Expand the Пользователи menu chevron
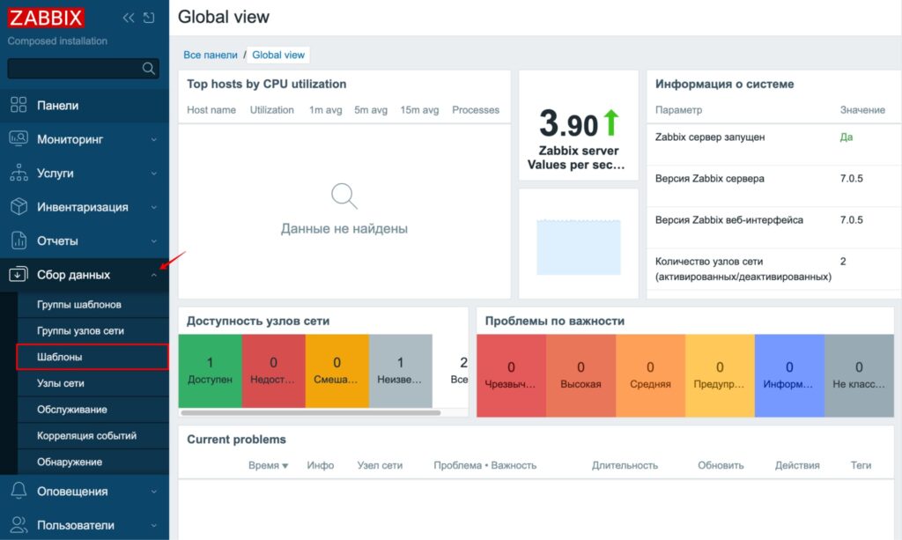Screen dimensions: 902x540 click(x=154, y=526)
